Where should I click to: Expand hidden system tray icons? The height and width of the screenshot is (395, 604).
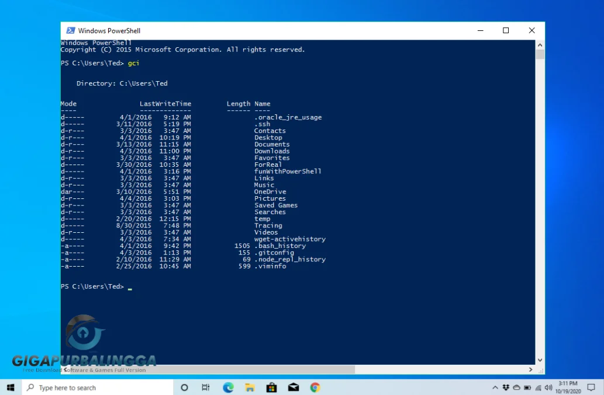coord(495,387)
